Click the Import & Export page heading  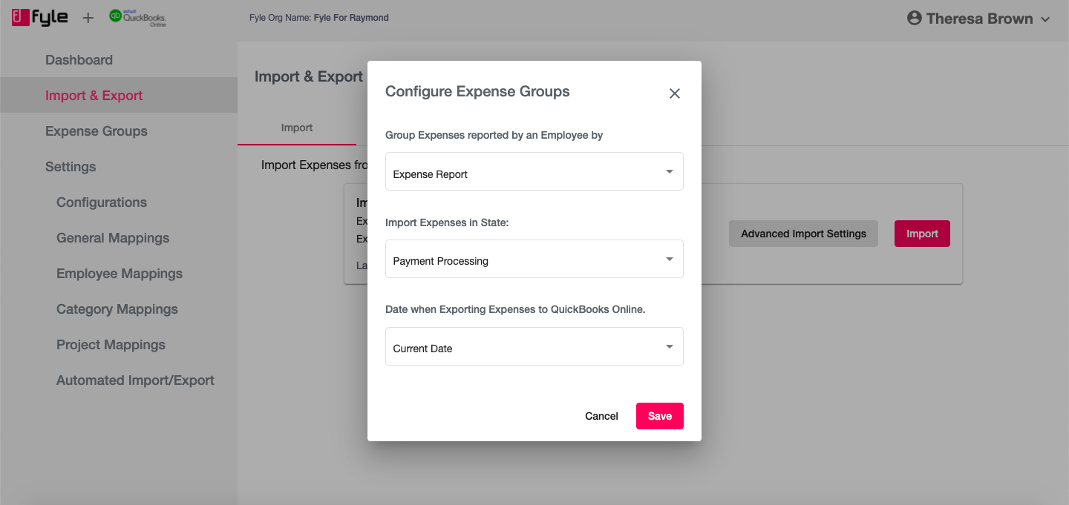tap(309, 76)
